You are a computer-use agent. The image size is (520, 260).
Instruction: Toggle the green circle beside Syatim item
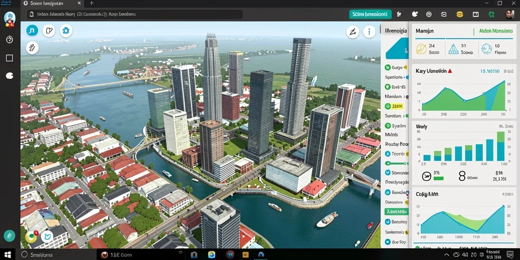(387, 126)
